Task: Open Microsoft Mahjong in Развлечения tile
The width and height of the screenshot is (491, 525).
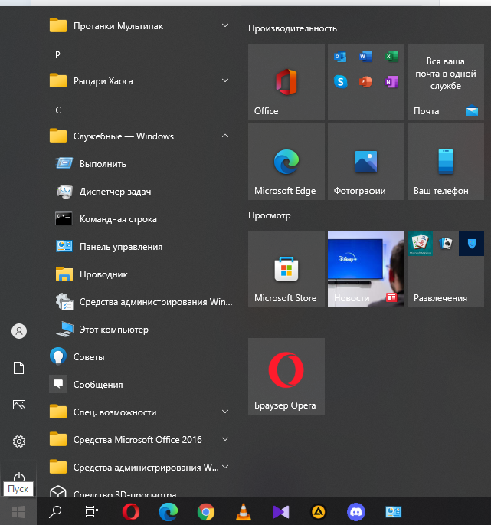Action: 420,244
